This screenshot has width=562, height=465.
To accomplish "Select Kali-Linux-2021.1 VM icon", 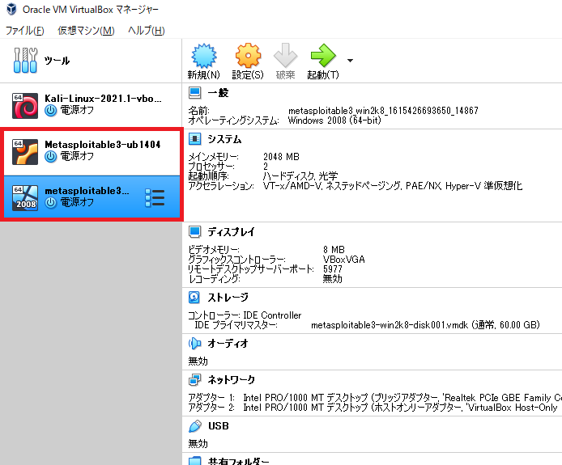I will point(25,106).
